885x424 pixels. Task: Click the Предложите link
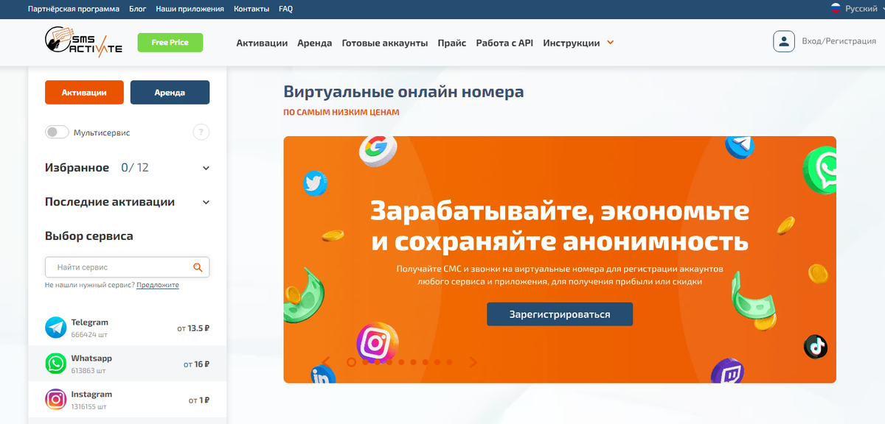coord(158,285)
